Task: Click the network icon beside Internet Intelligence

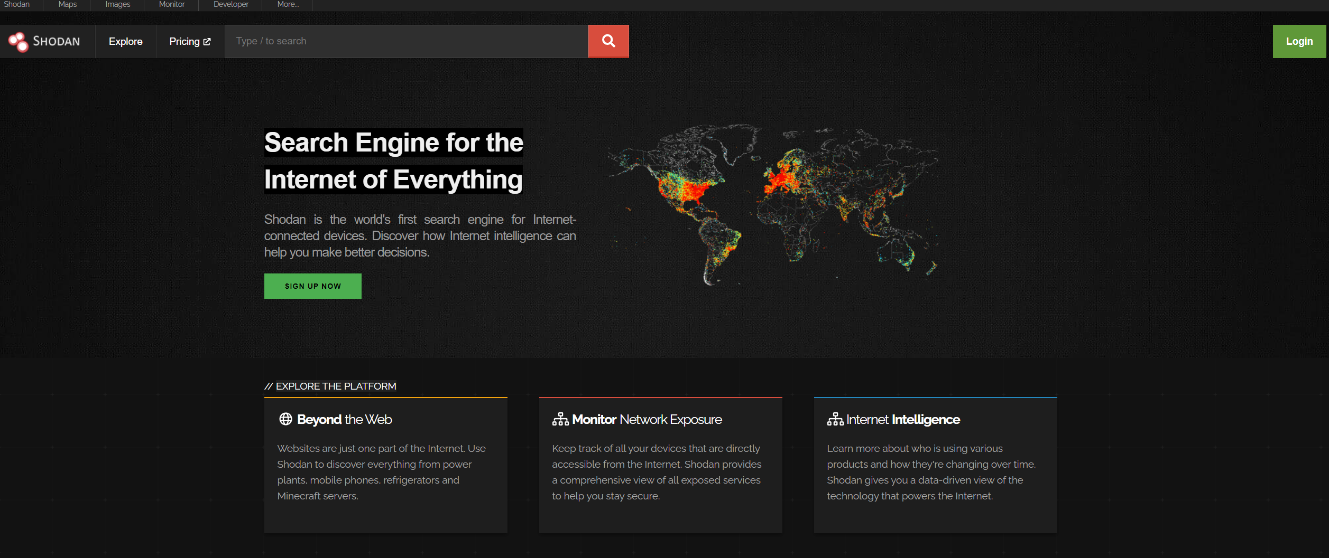Action: pos(835,419)
